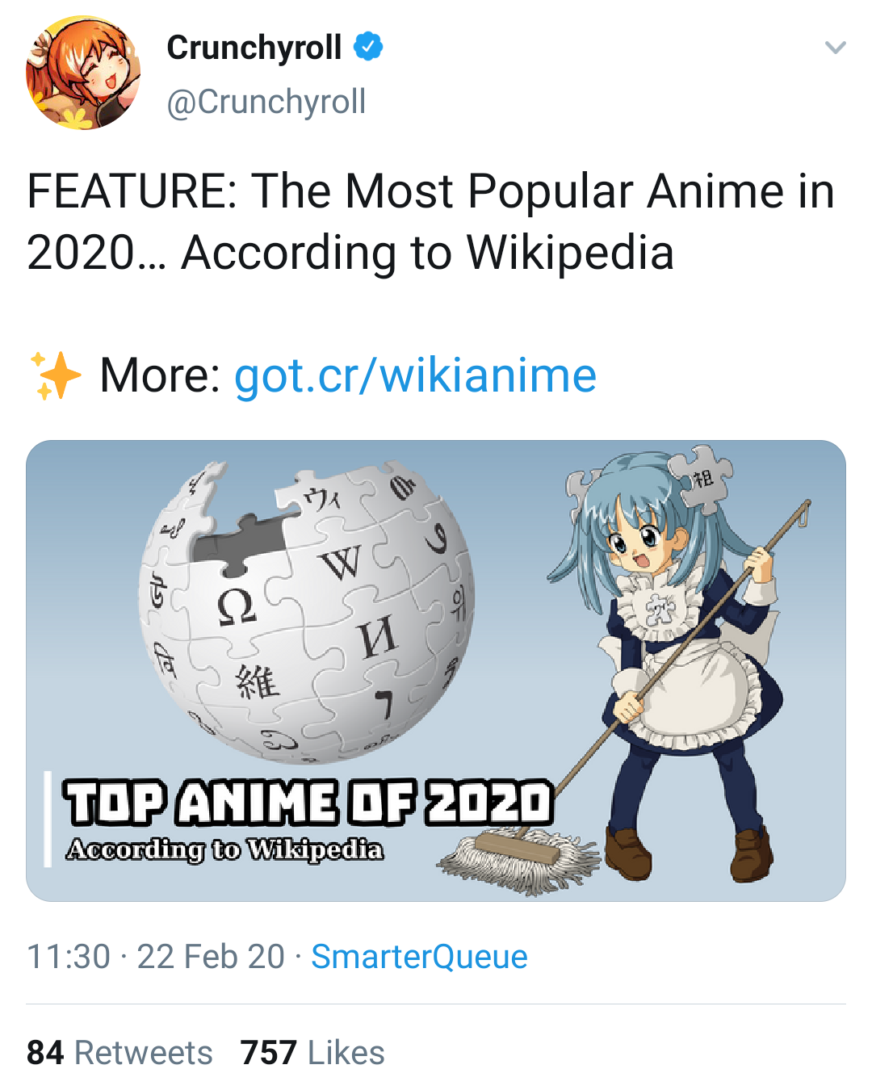
Task: Click the sparkles emoji before More
Action: [54, 375]
